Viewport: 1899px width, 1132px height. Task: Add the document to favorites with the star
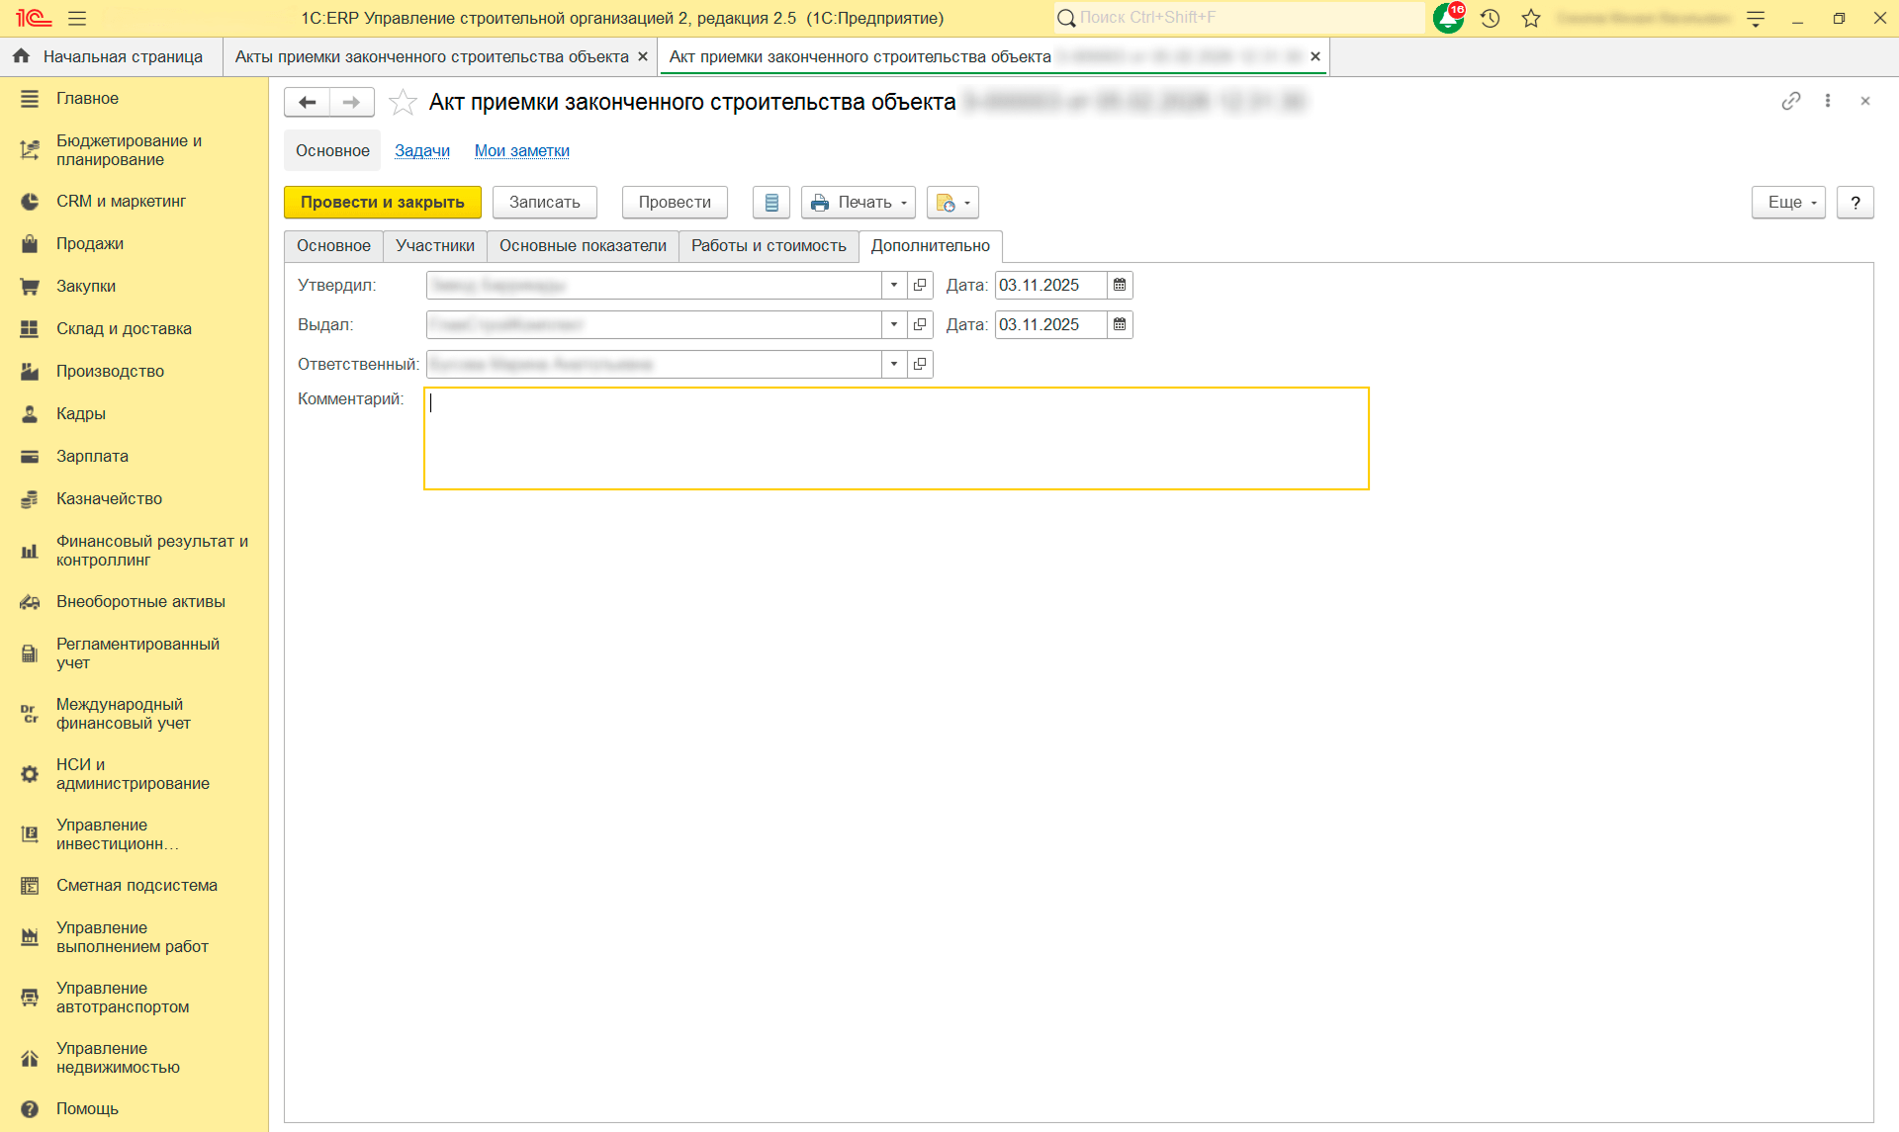403,102
